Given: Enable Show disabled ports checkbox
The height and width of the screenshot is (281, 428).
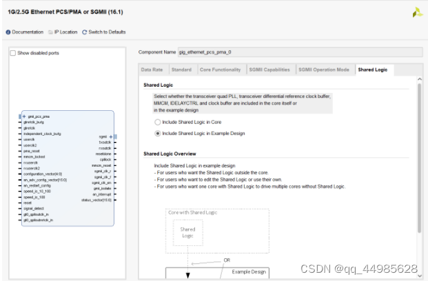Looking at the screenshot, I should tap(13, 53).
